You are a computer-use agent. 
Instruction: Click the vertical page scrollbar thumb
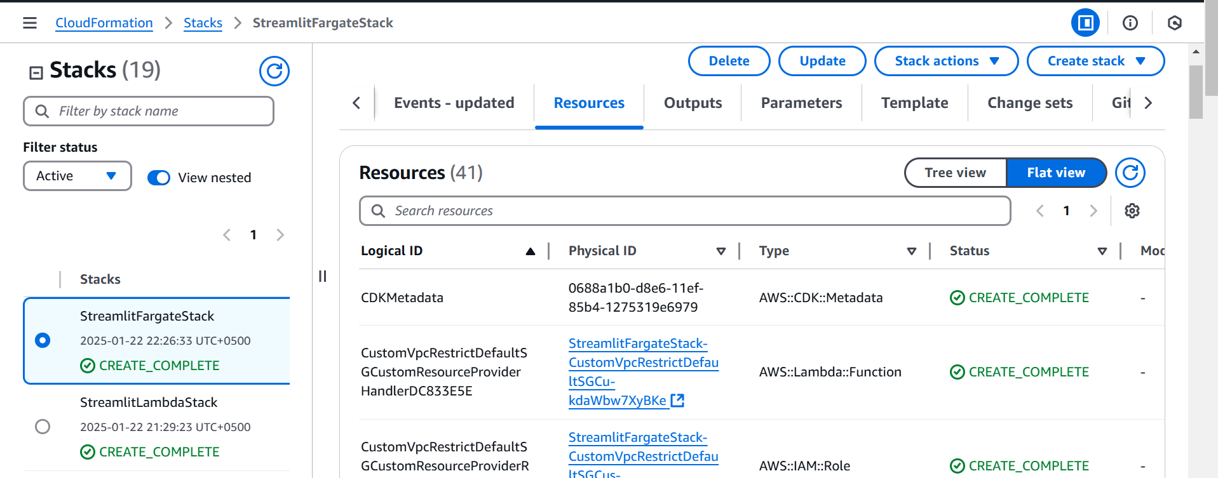[1196, 92]
